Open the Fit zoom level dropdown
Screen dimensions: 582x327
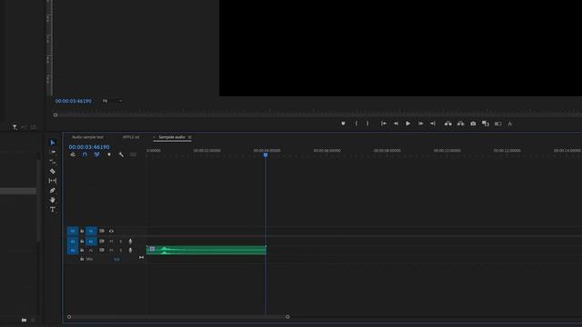coord(112,101)
